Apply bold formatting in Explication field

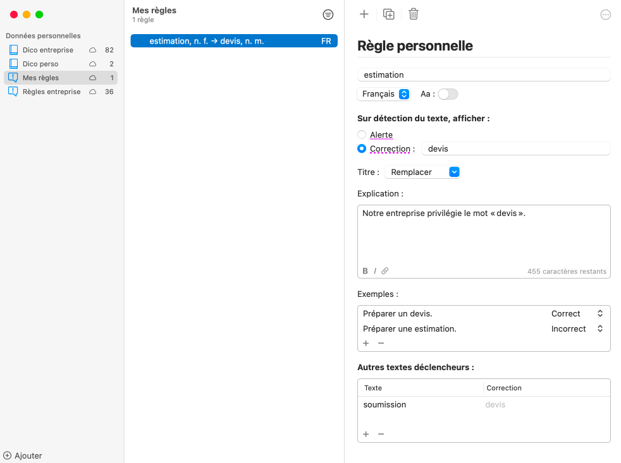pyautogui.click(x=366, y=271)
